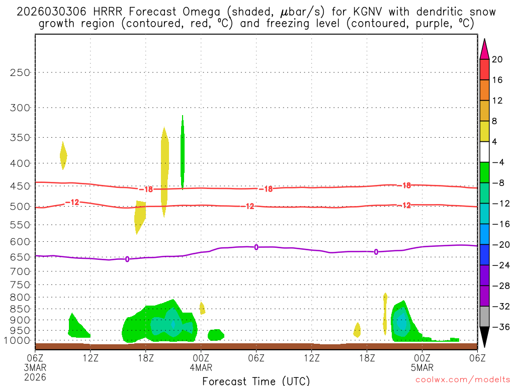
Task: Click the 06Z 3MAR 2026 time label
Action: 35,367
